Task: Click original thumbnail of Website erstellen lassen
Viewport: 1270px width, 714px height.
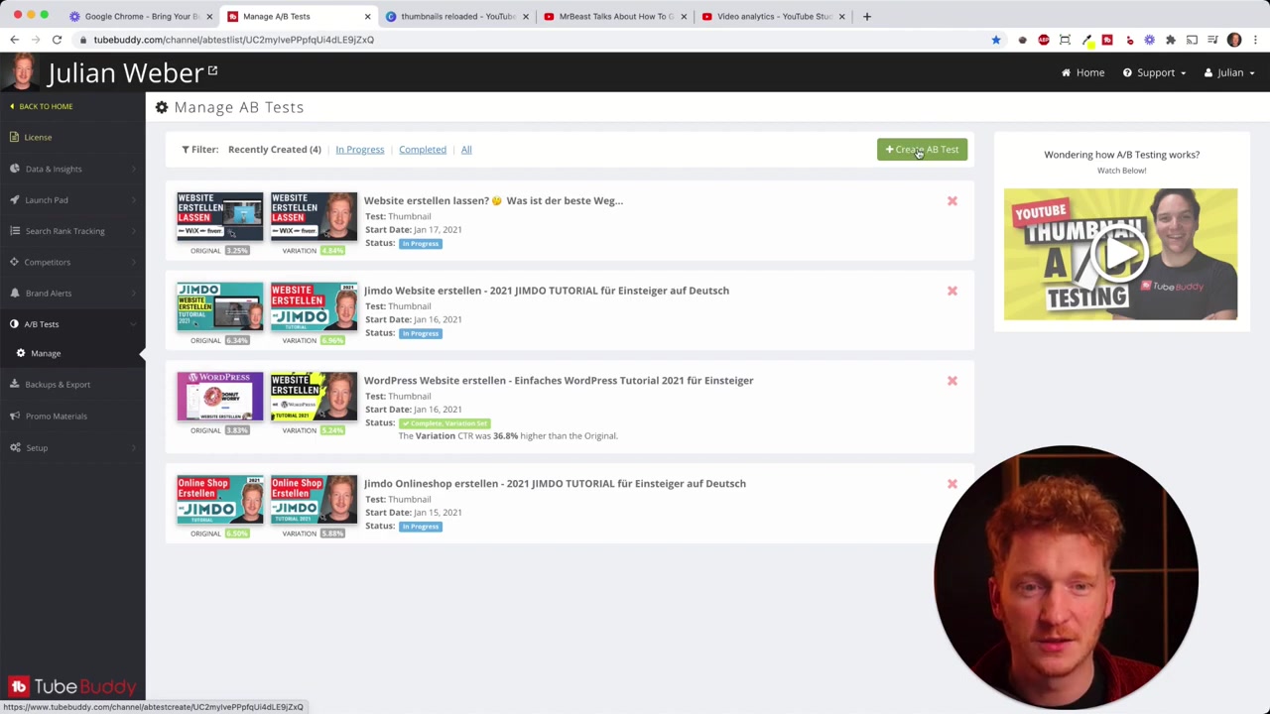Action: 220,217
